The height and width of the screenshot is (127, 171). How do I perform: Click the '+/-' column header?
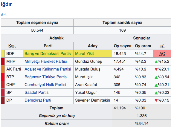162,46
